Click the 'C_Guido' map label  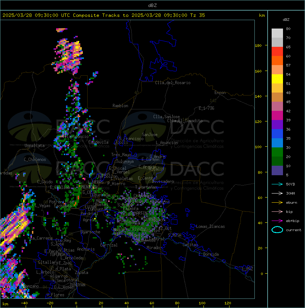[x=45, y=182]
